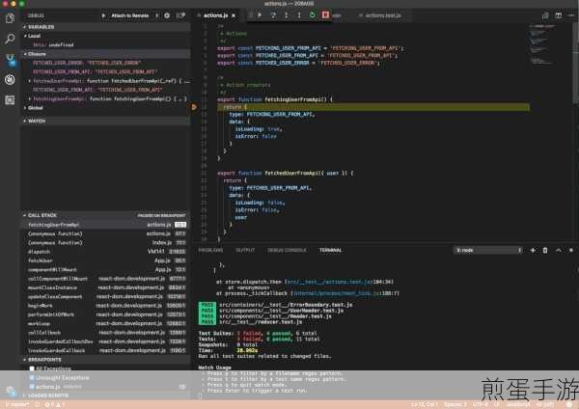Open editor More Actions ellipsis menu

tap(571, 15)
